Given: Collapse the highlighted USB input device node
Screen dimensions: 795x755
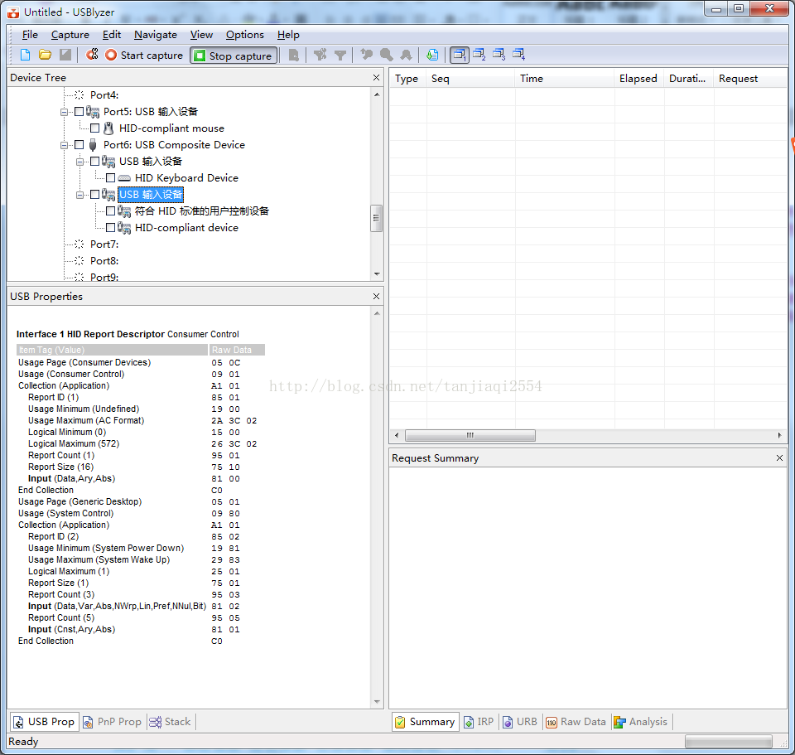Looking at the screenshot, I should 79,195.
